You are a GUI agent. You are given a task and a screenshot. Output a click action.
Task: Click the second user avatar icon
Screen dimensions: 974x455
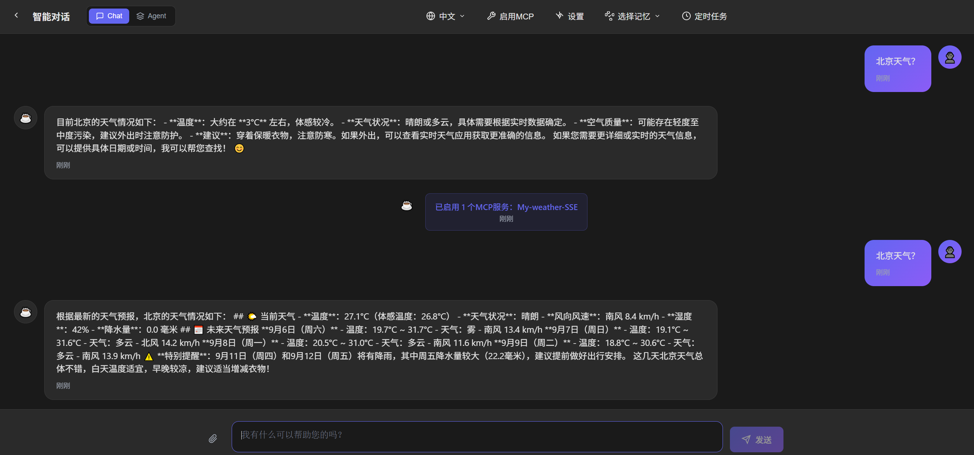(x=949, y=252)
